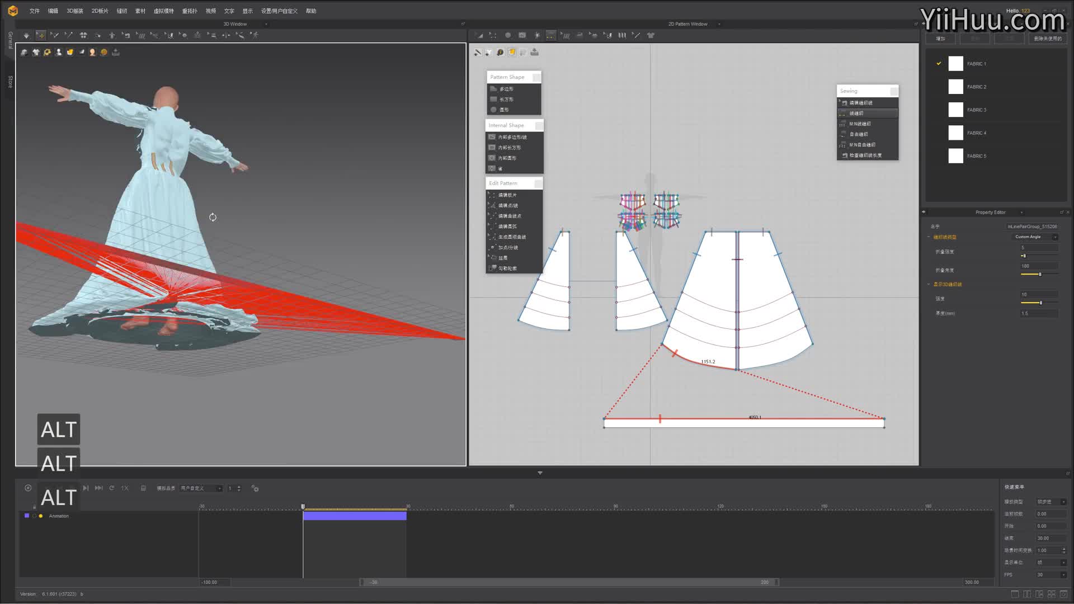Toggle the Pattern Shape panel checkbox

point(536,77)
